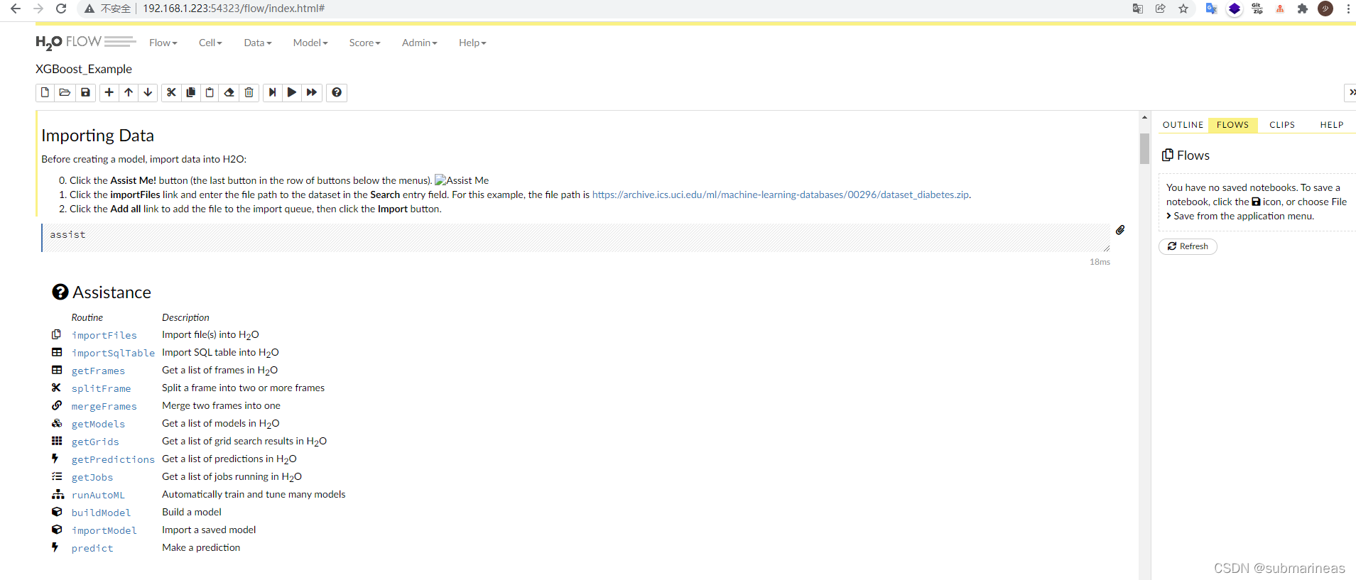
Task: Paste cell below using clipboard icon
Action: click(210, 92)
